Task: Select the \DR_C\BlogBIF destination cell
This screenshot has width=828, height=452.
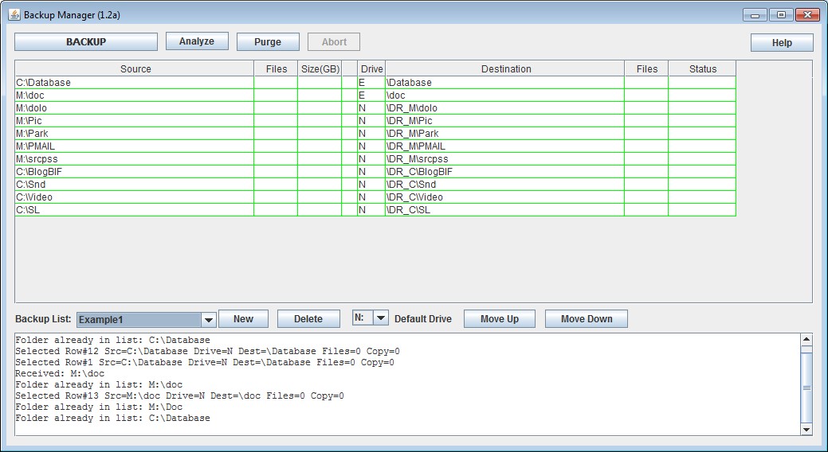Action: [x=504, y=172]
